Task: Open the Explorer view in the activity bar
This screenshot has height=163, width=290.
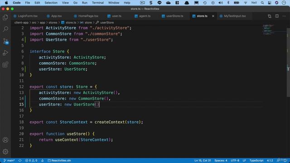Action: click(5, 17)
